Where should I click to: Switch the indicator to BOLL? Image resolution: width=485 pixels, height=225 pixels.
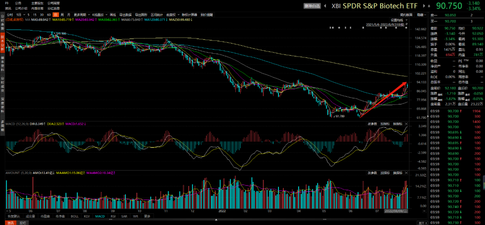pos(75,216)
